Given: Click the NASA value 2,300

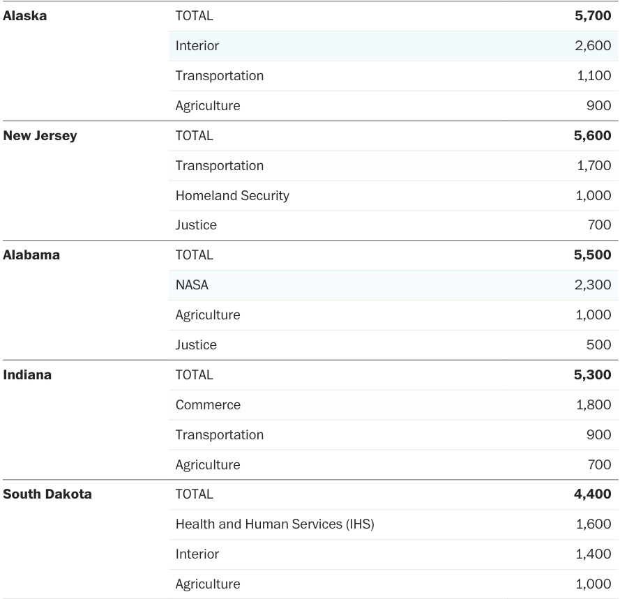Looking at the screenshot, I should pyautogui.click(x=593, y=285).
